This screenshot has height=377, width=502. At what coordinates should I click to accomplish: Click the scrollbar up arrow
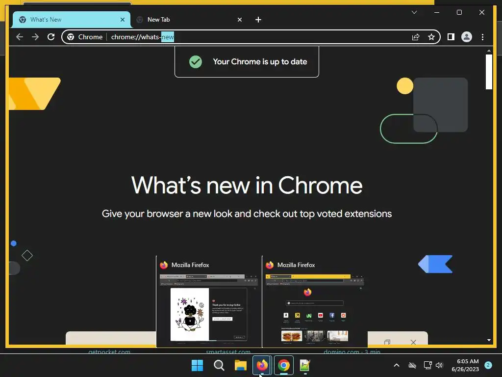[489, 51]
